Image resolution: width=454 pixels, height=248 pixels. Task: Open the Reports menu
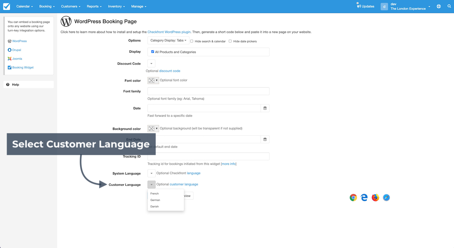[94, 6]
